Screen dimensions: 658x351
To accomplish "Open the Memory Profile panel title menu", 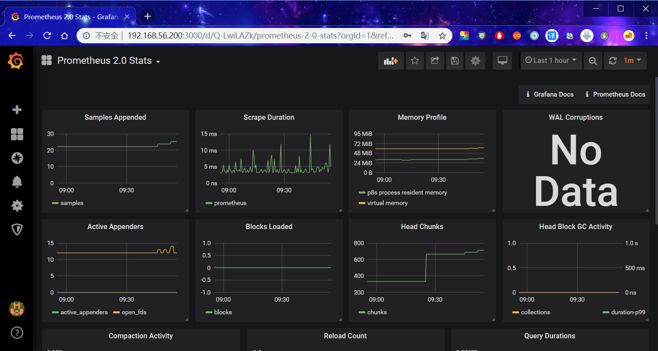I will tap(422, 117).
